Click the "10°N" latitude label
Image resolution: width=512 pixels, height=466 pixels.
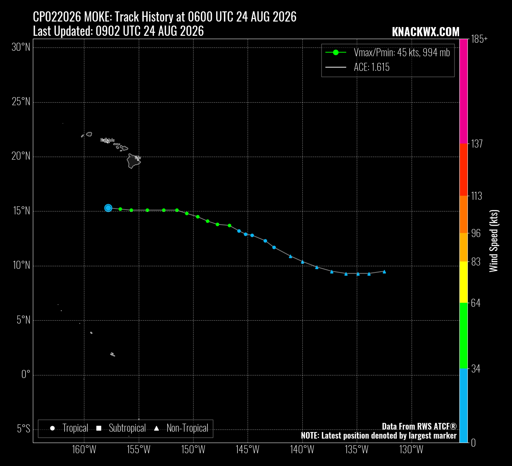(21, 265)
